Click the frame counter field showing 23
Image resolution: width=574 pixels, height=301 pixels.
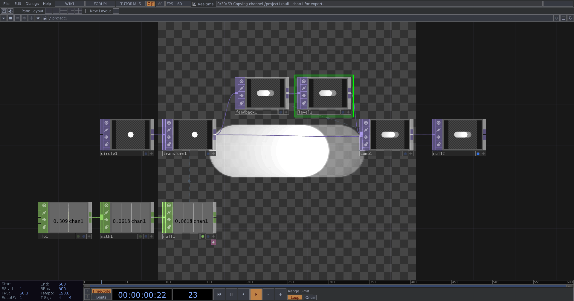coord(193,295)
